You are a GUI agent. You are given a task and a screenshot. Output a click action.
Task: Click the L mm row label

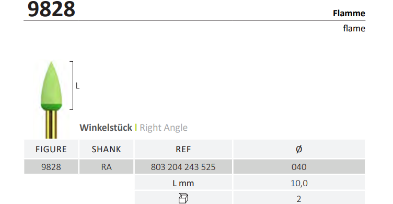pos(183,183)
